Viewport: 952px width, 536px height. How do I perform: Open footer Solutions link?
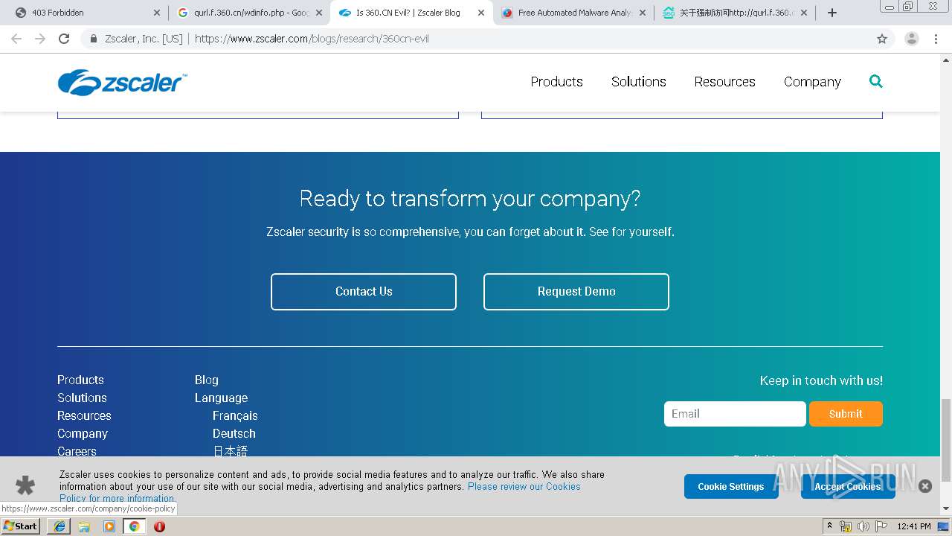tap(82, 398)
